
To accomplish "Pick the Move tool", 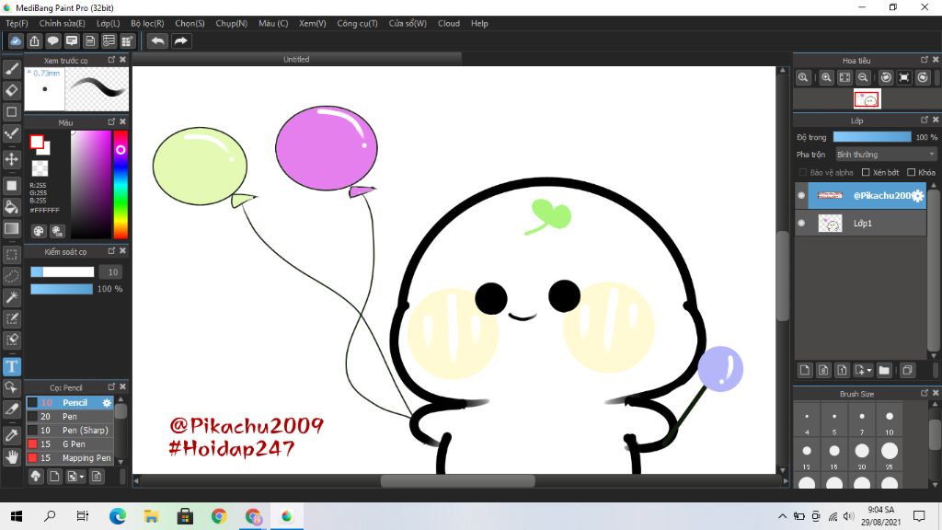I will point(11,159).
